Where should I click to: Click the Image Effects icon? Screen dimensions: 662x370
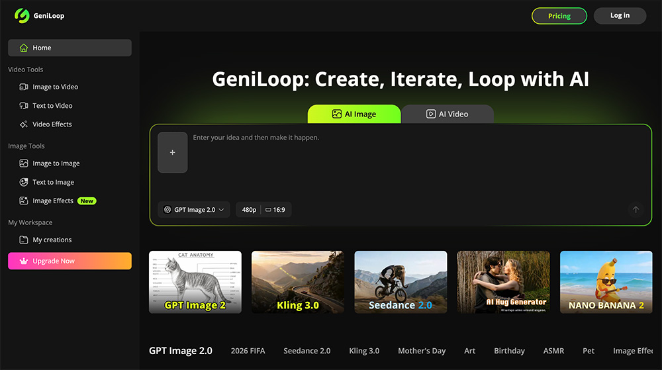[x=24, y=201]
